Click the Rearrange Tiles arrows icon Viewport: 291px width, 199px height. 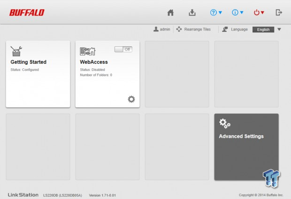click(x=179, y=29)
